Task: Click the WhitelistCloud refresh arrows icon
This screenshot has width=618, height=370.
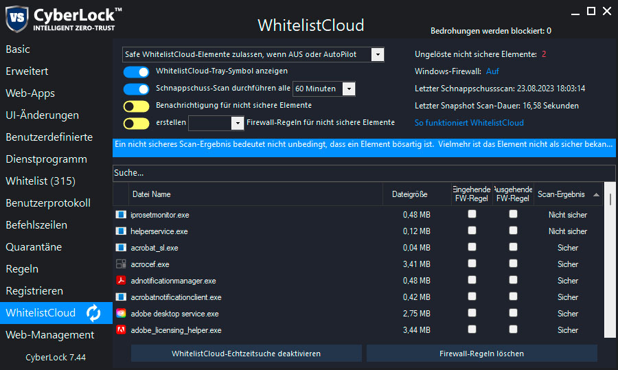Action: (x=93, y=313)
